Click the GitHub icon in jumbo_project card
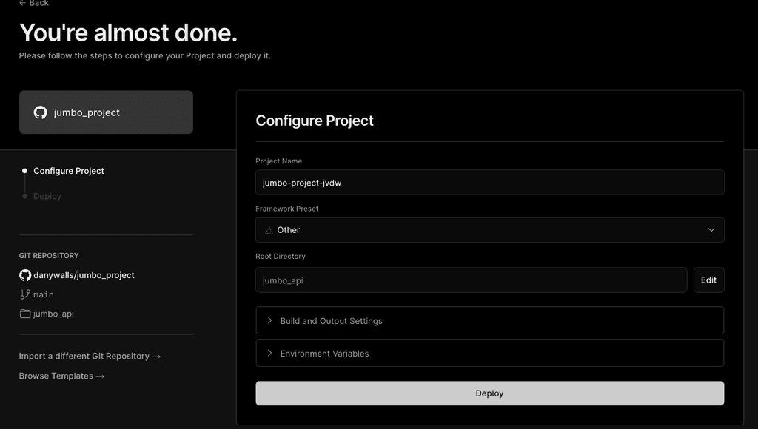 [x=41, y=112]
